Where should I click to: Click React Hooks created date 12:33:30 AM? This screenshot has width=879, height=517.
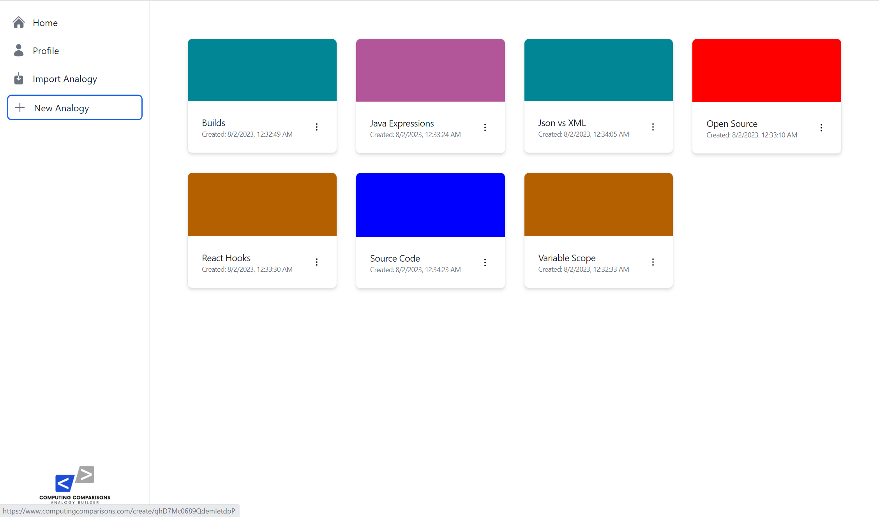click(x=247, y=269)
